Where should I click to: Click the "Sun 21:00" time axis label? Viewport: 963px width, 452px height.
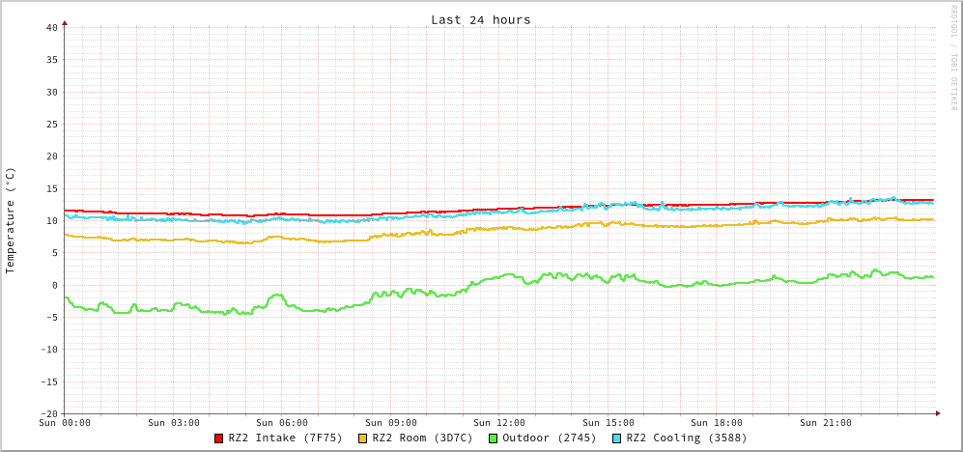(x=825, y=423)
